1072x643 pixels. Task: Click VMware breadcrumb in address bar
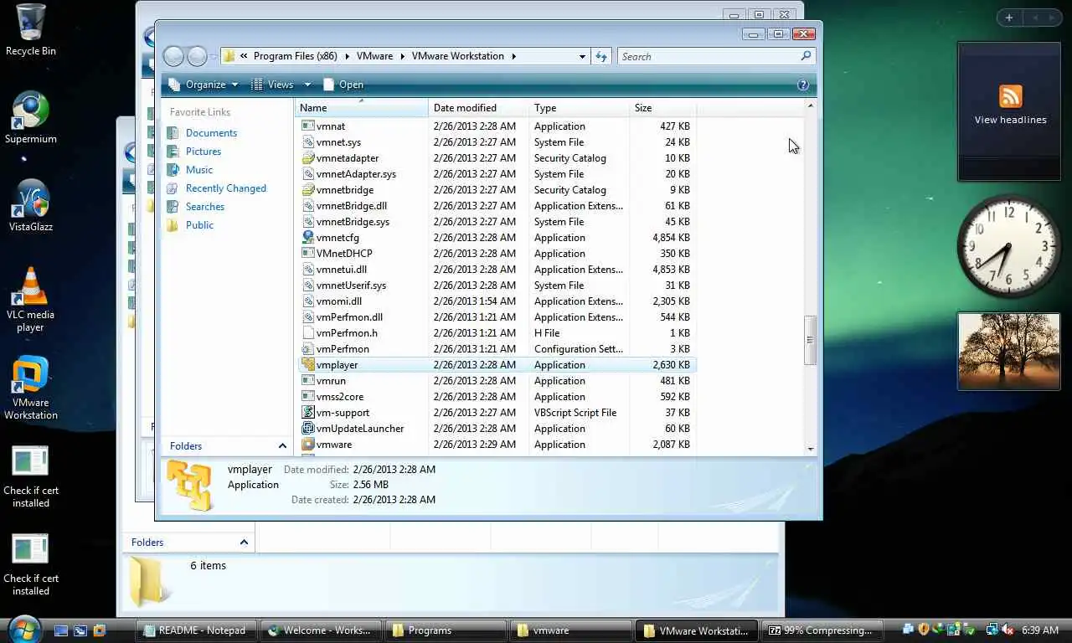click(374, 56)
